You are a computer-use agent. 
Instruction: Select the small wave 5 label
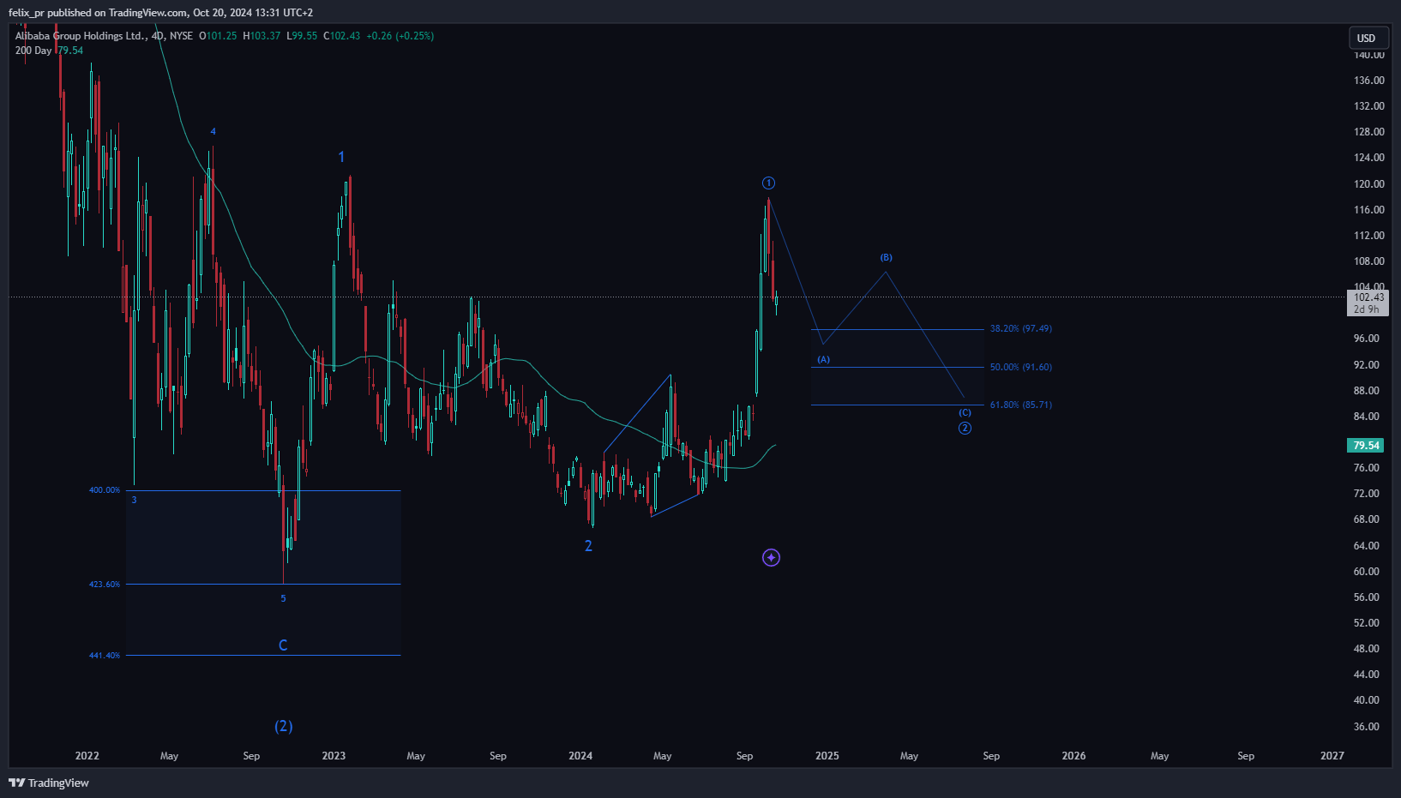[283, 598]
